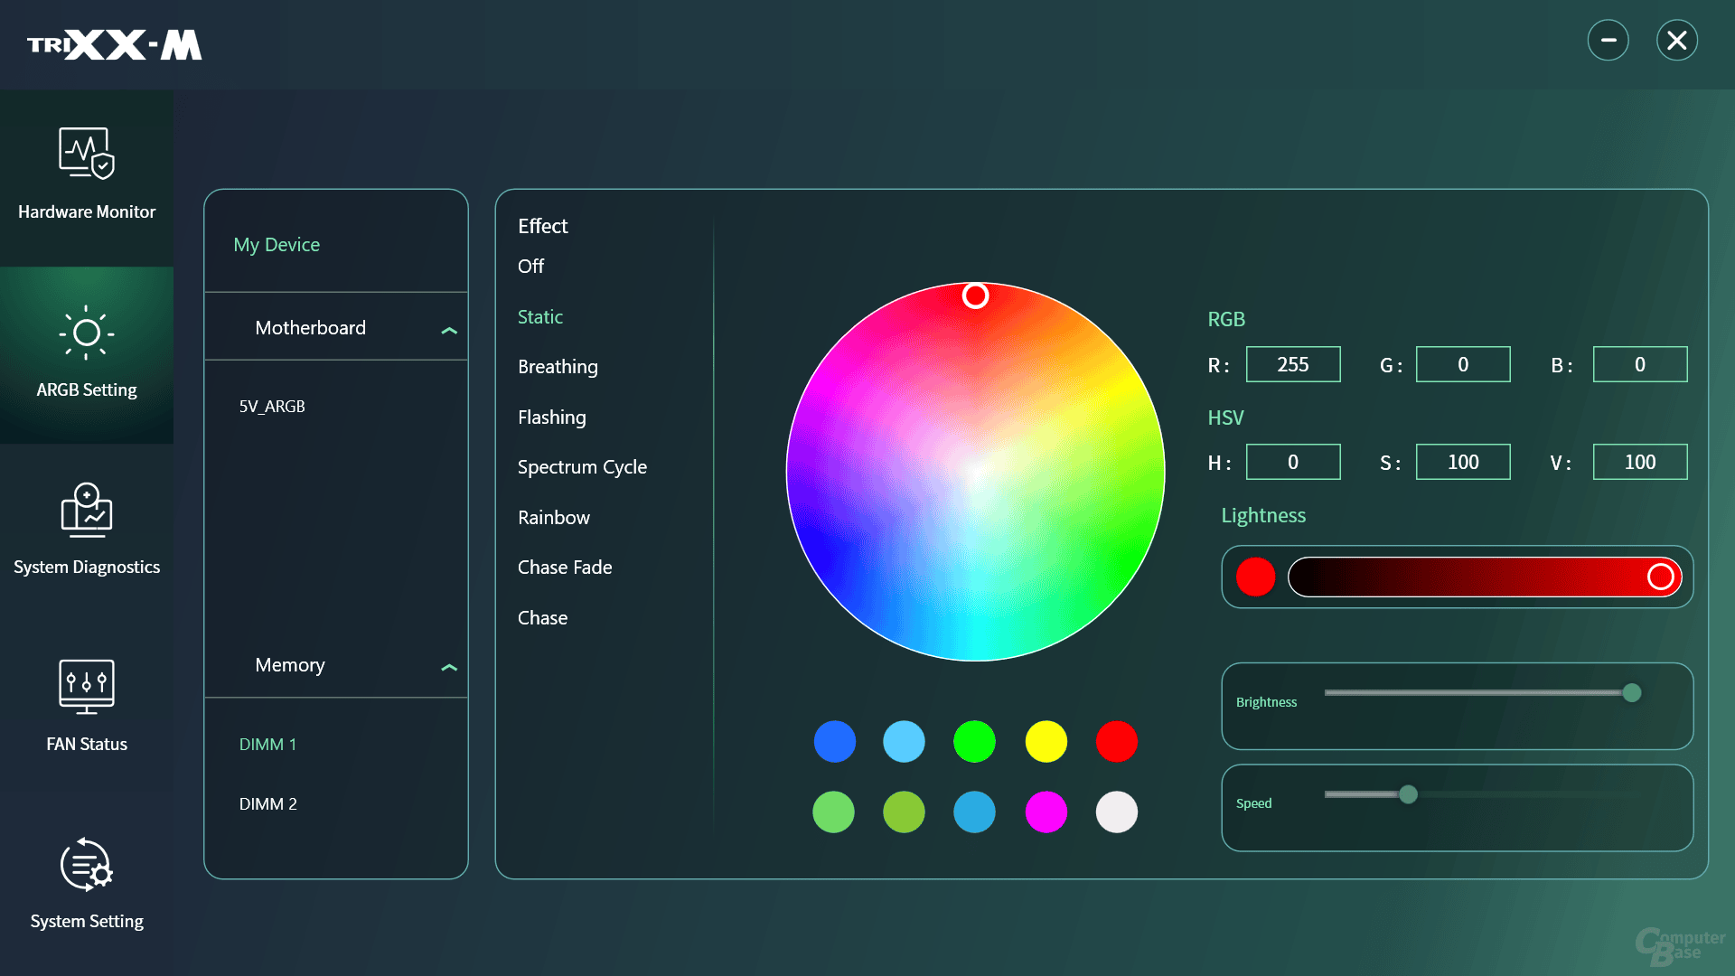1735x976 pixels.
Task: Pick the Spectrum Cycle effect
Action: tap(582, 467)
